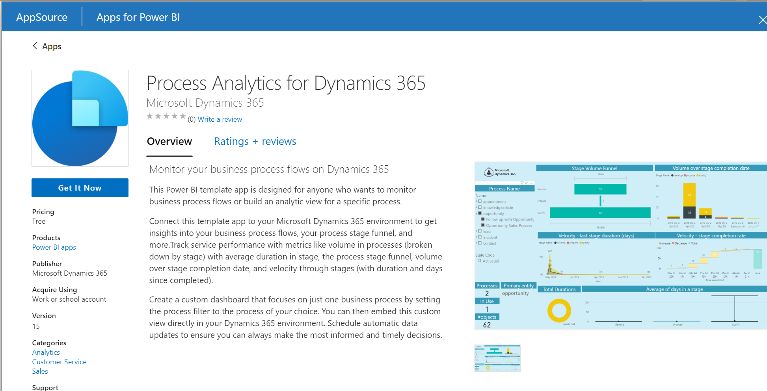Close the AppSource dialog with the X
Image resolution: width=767 pixels, height=391 pixels.
(763, 20)
